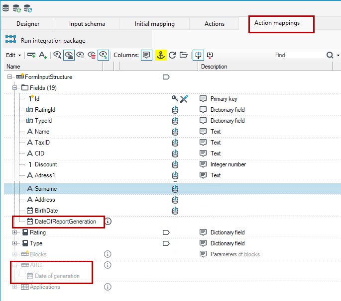The width and height of the screenshot is (341, 301).
Task: Click the yellow anchor icon
Action: click(161, 55)
